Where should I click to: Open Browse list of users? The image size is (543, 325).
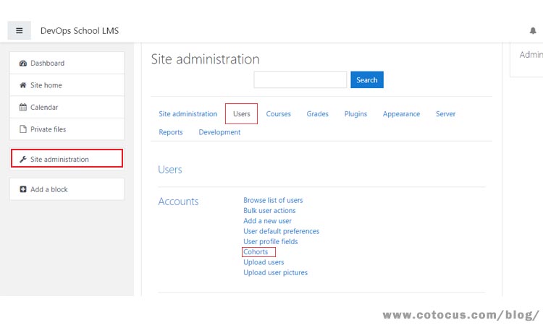pos(273,200)
